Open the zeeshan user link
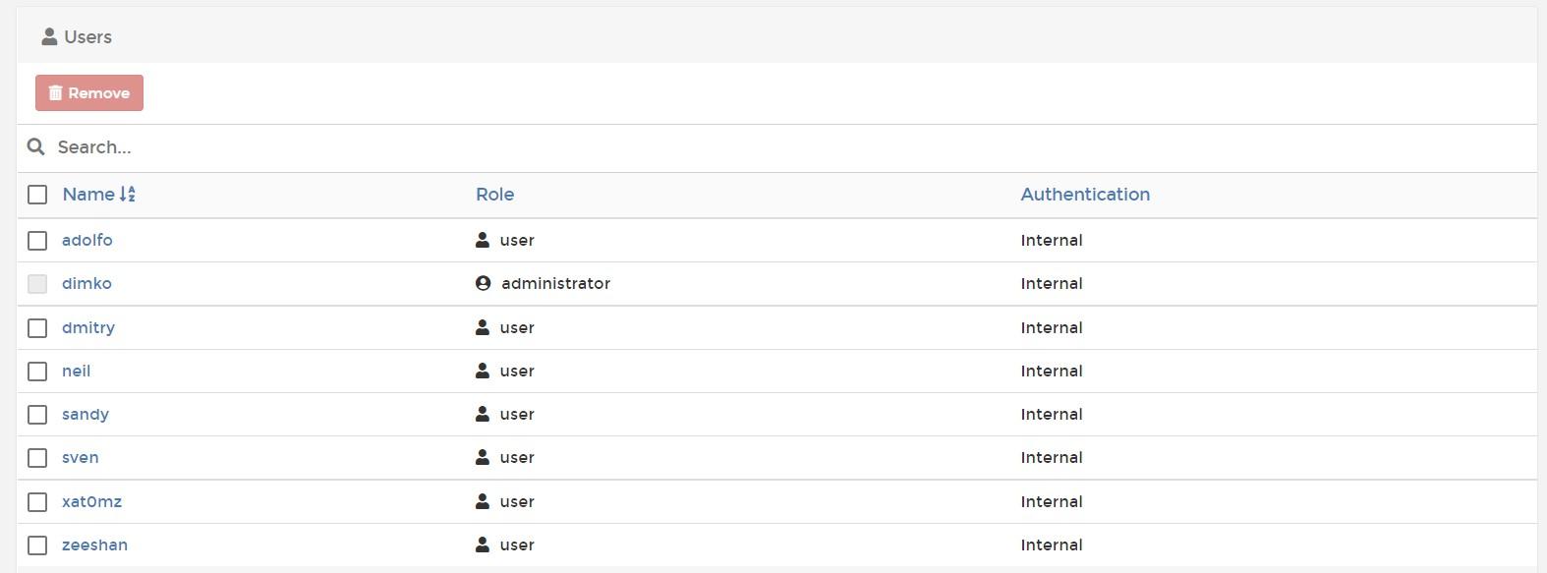The width and height of the screenshot is (1547, 573). coord(94,544)
